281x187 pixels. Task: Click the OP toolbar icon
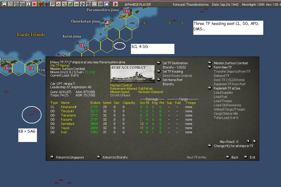[x=95, y=4]
